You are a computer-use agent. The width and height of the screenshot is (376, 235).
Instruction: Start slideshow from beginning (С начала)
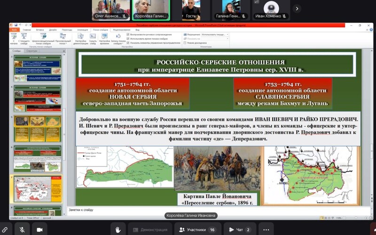pyautogui.click(x=14, y=39)
